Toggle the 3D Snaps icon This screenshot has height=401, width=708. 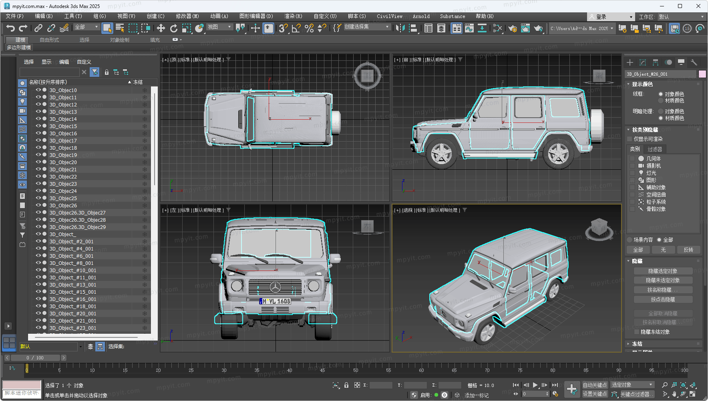tap(283, 28)
